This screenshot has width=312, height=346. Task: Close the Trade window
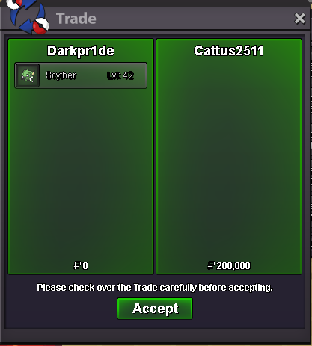point(299,19)
